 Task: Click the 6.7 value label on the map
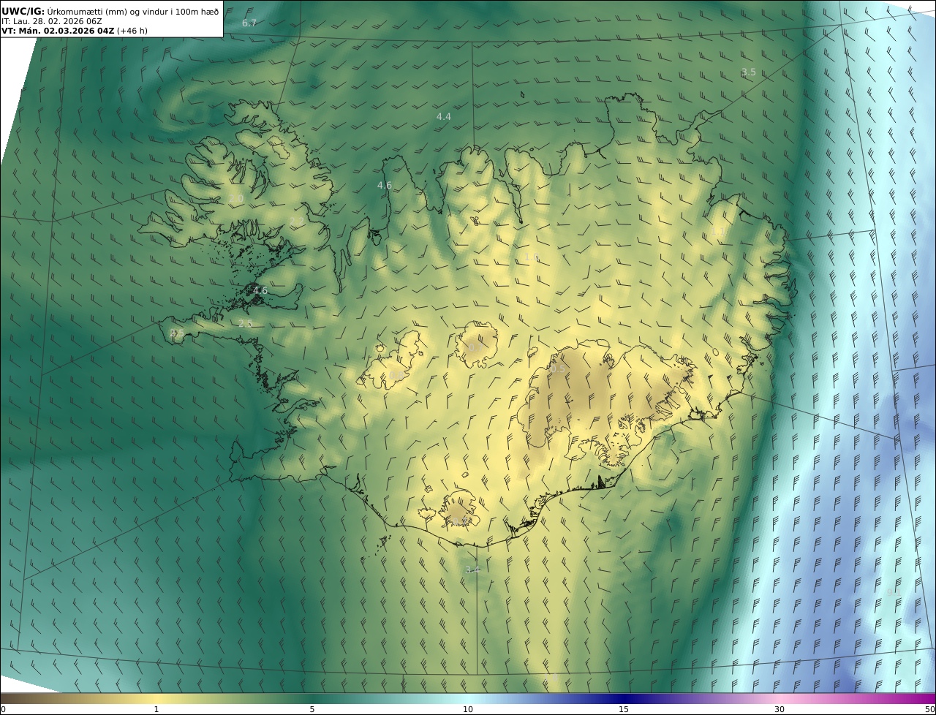[249, 23]
